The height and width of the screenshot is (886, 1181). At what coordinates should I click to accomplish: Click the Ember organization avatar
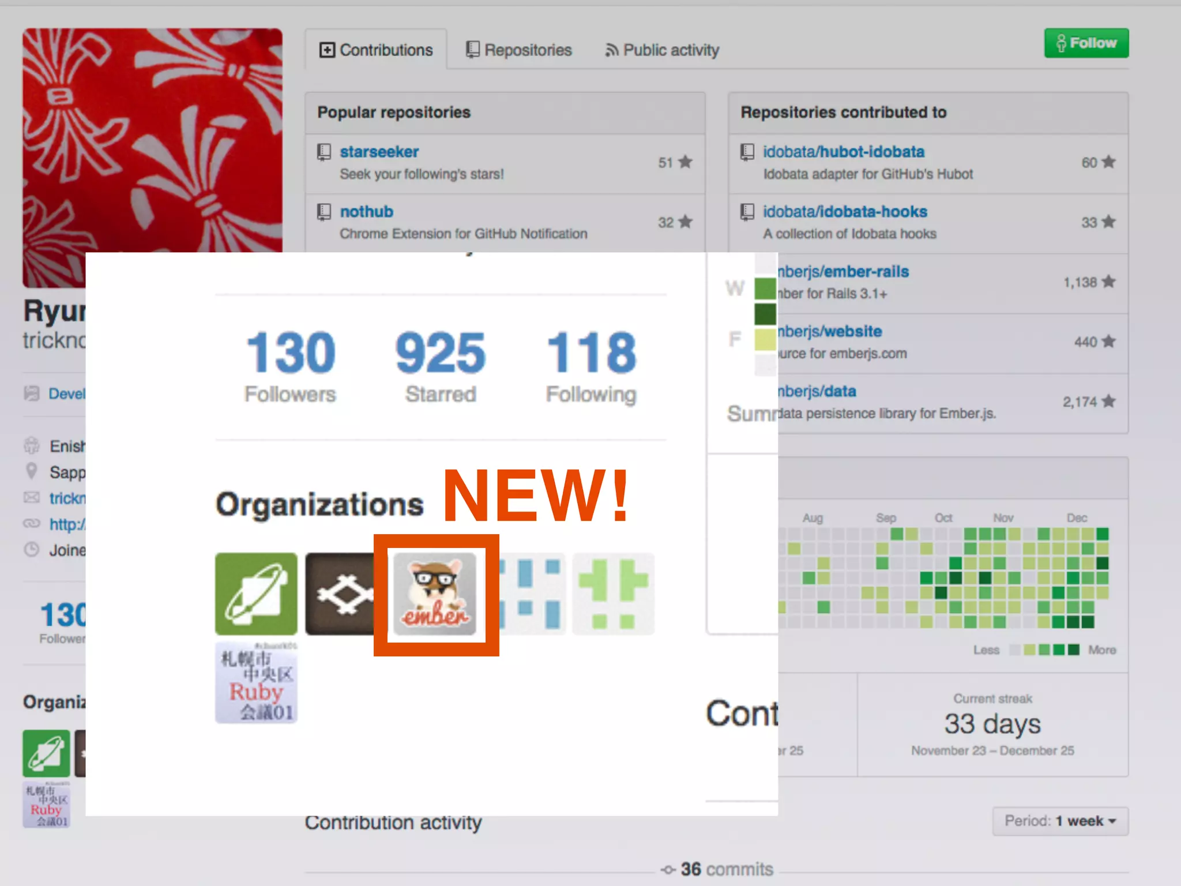(x=435, y=594)
